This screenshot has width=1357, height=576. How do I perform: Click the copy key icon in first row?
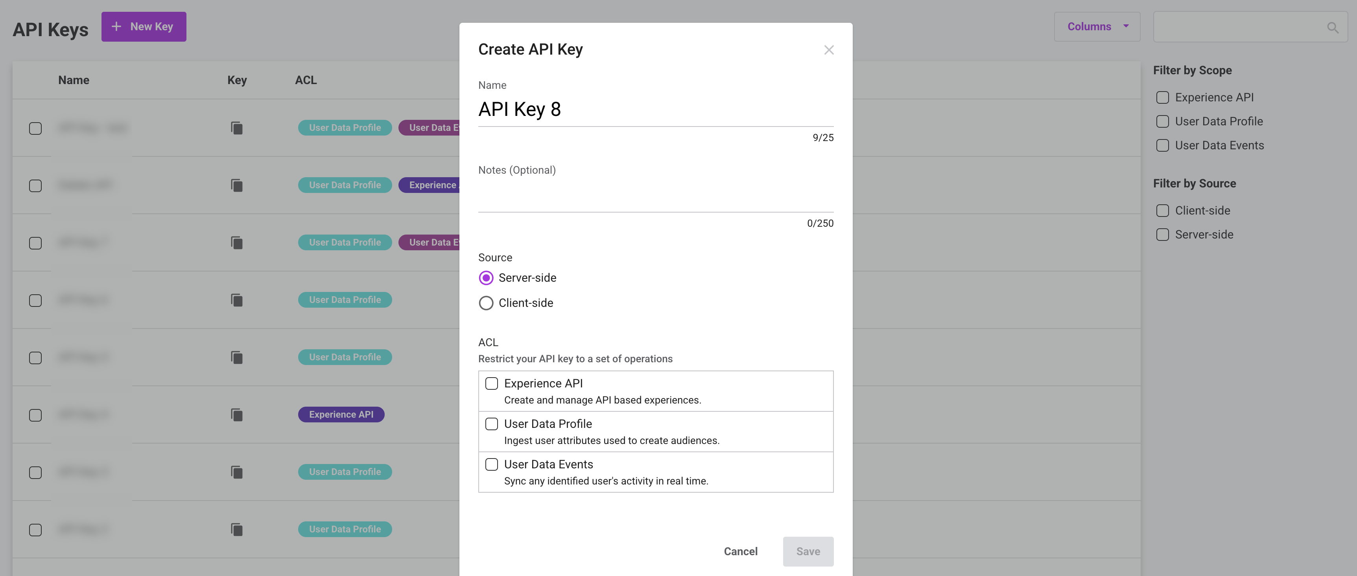pyautogui.click(x=236, y=128)
